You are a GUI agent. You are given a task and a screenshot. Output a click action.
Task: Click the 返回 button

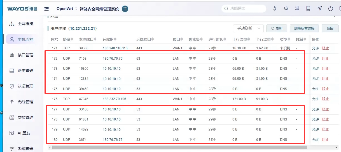coord(330,28)
